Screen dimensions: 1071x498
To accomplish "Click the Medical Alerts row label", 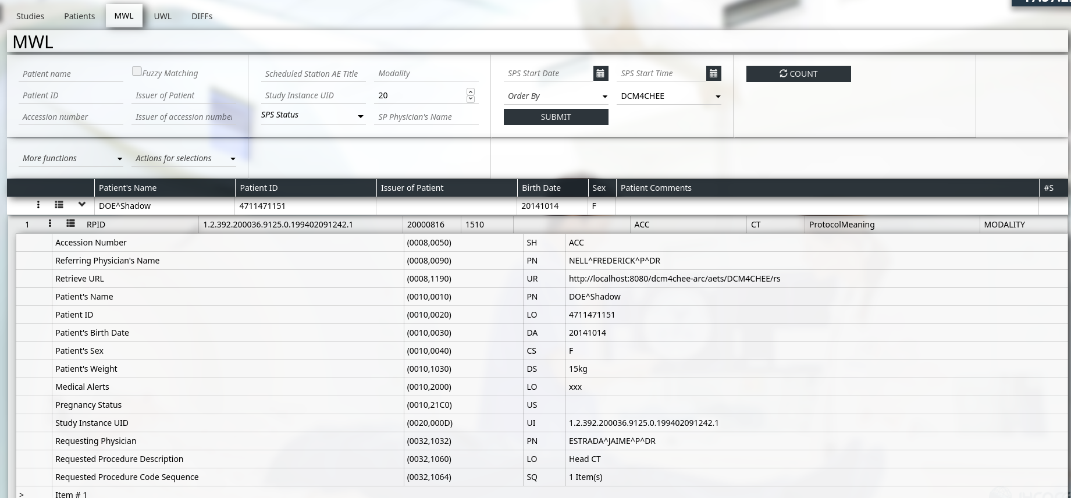I will point(82,387).
